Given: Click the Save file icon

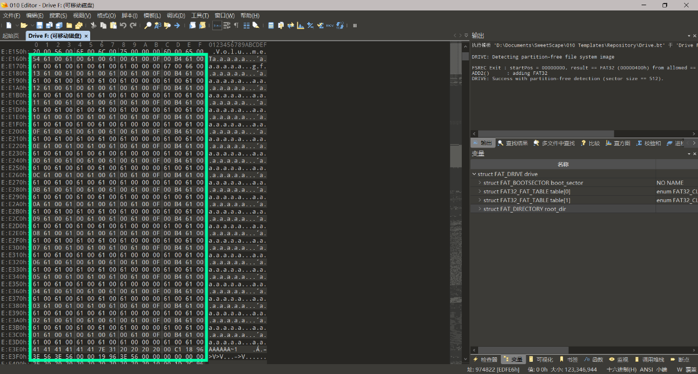Looking at the screenshot, I should (x=39, y=26).
